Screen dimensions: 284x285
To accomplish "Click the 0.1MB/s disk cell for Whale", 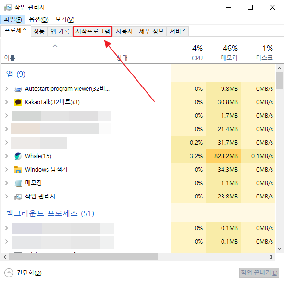I will [x=259, y=156].
